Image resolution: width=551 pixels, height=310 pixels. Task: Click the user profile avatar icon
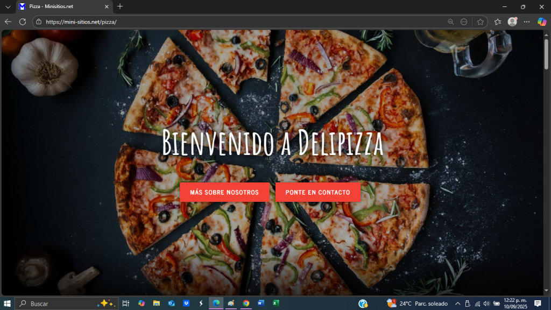512,22
